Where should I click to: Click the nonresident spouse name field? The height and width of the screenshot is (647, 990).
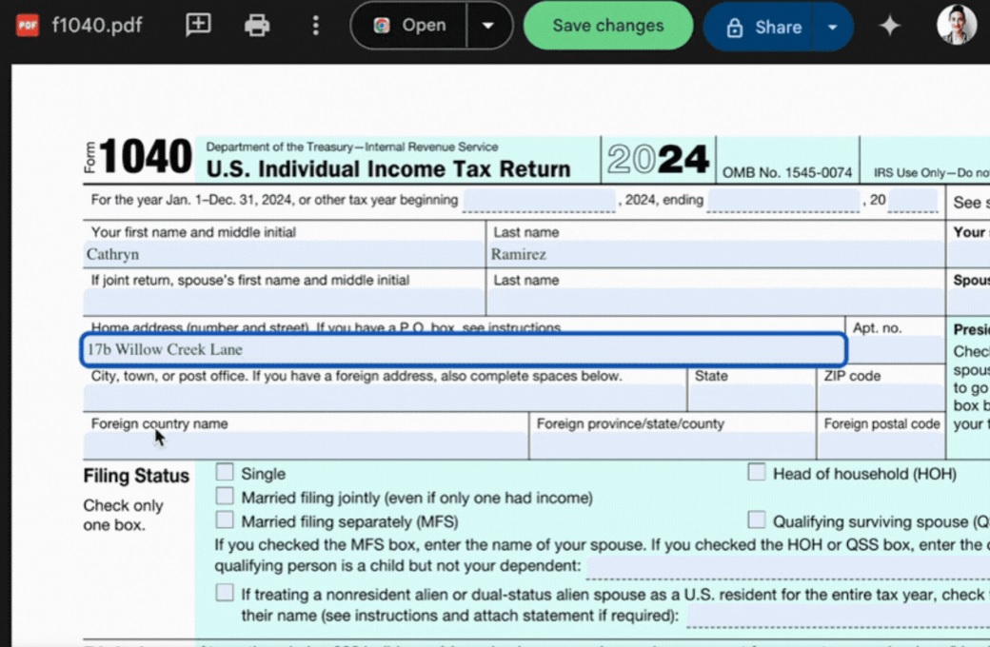click(839, 616)
